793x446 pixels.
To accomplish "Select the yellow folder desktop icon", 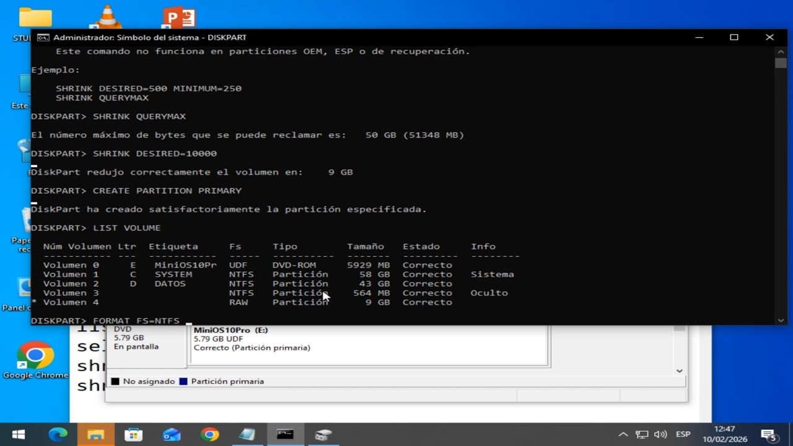I will 35,17.
